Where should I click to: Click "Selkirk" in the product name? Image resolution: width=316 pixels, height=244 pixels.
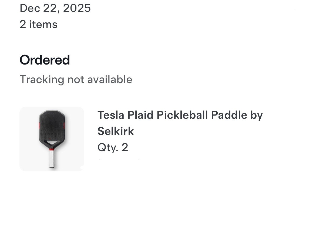click(116, 131)
